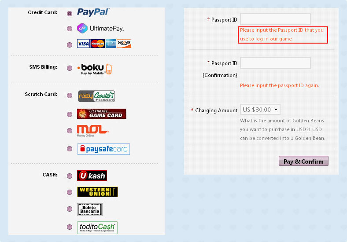Select the credit cards radio button
The width and height of the screenshot is (347, 242).
click(x=70, y=45)
